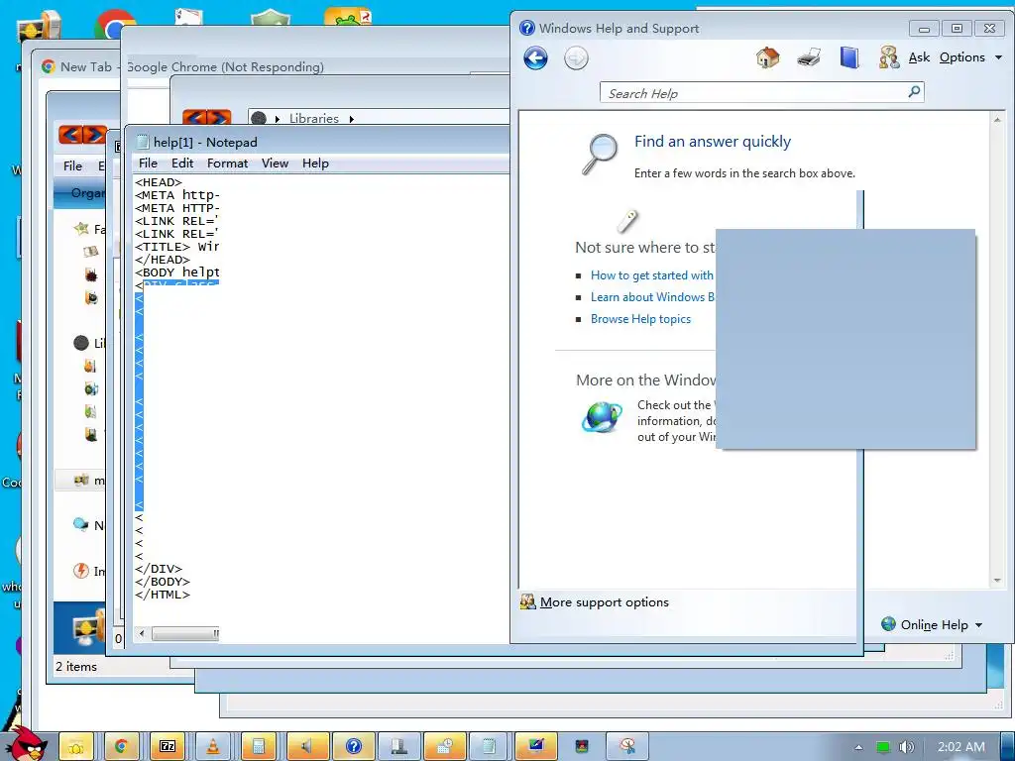Open the Online Help dropdown

click(933, 624)
